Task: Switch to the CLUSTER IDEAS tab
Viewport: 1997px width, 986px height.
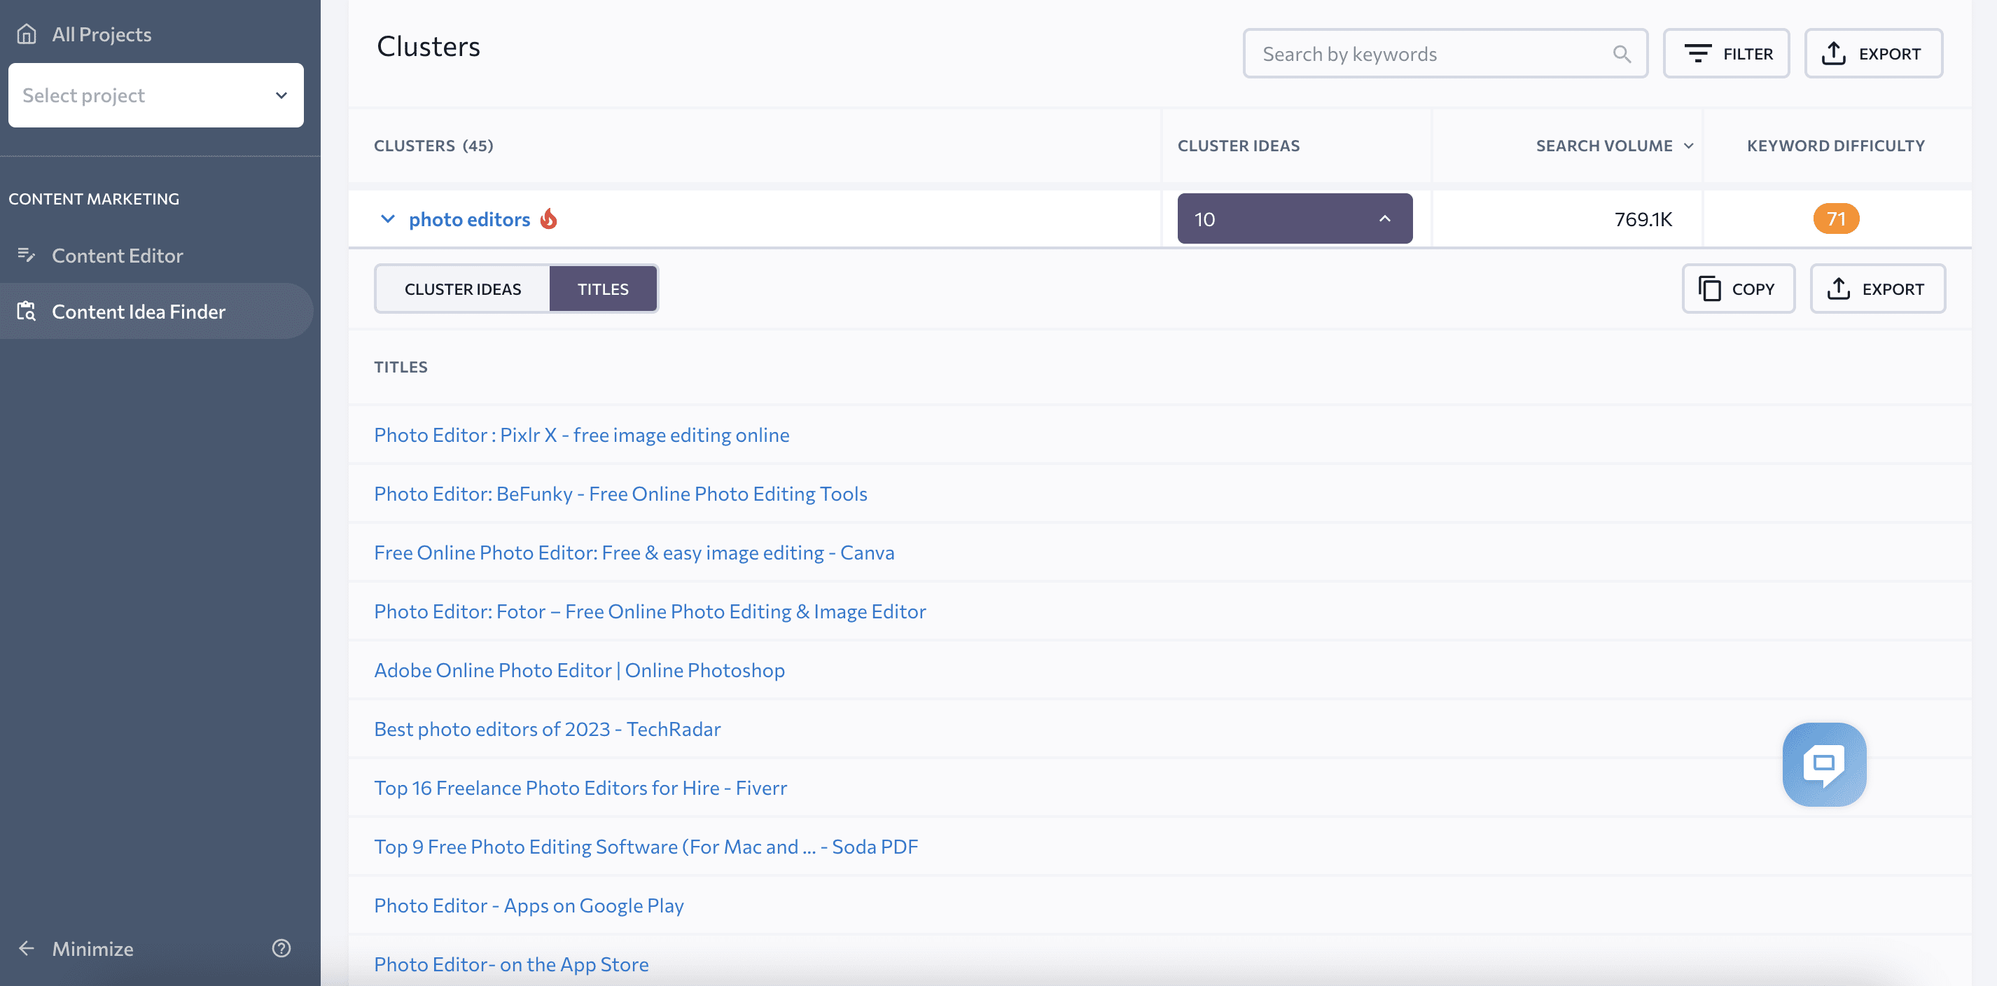Action: tap(462, 286)
